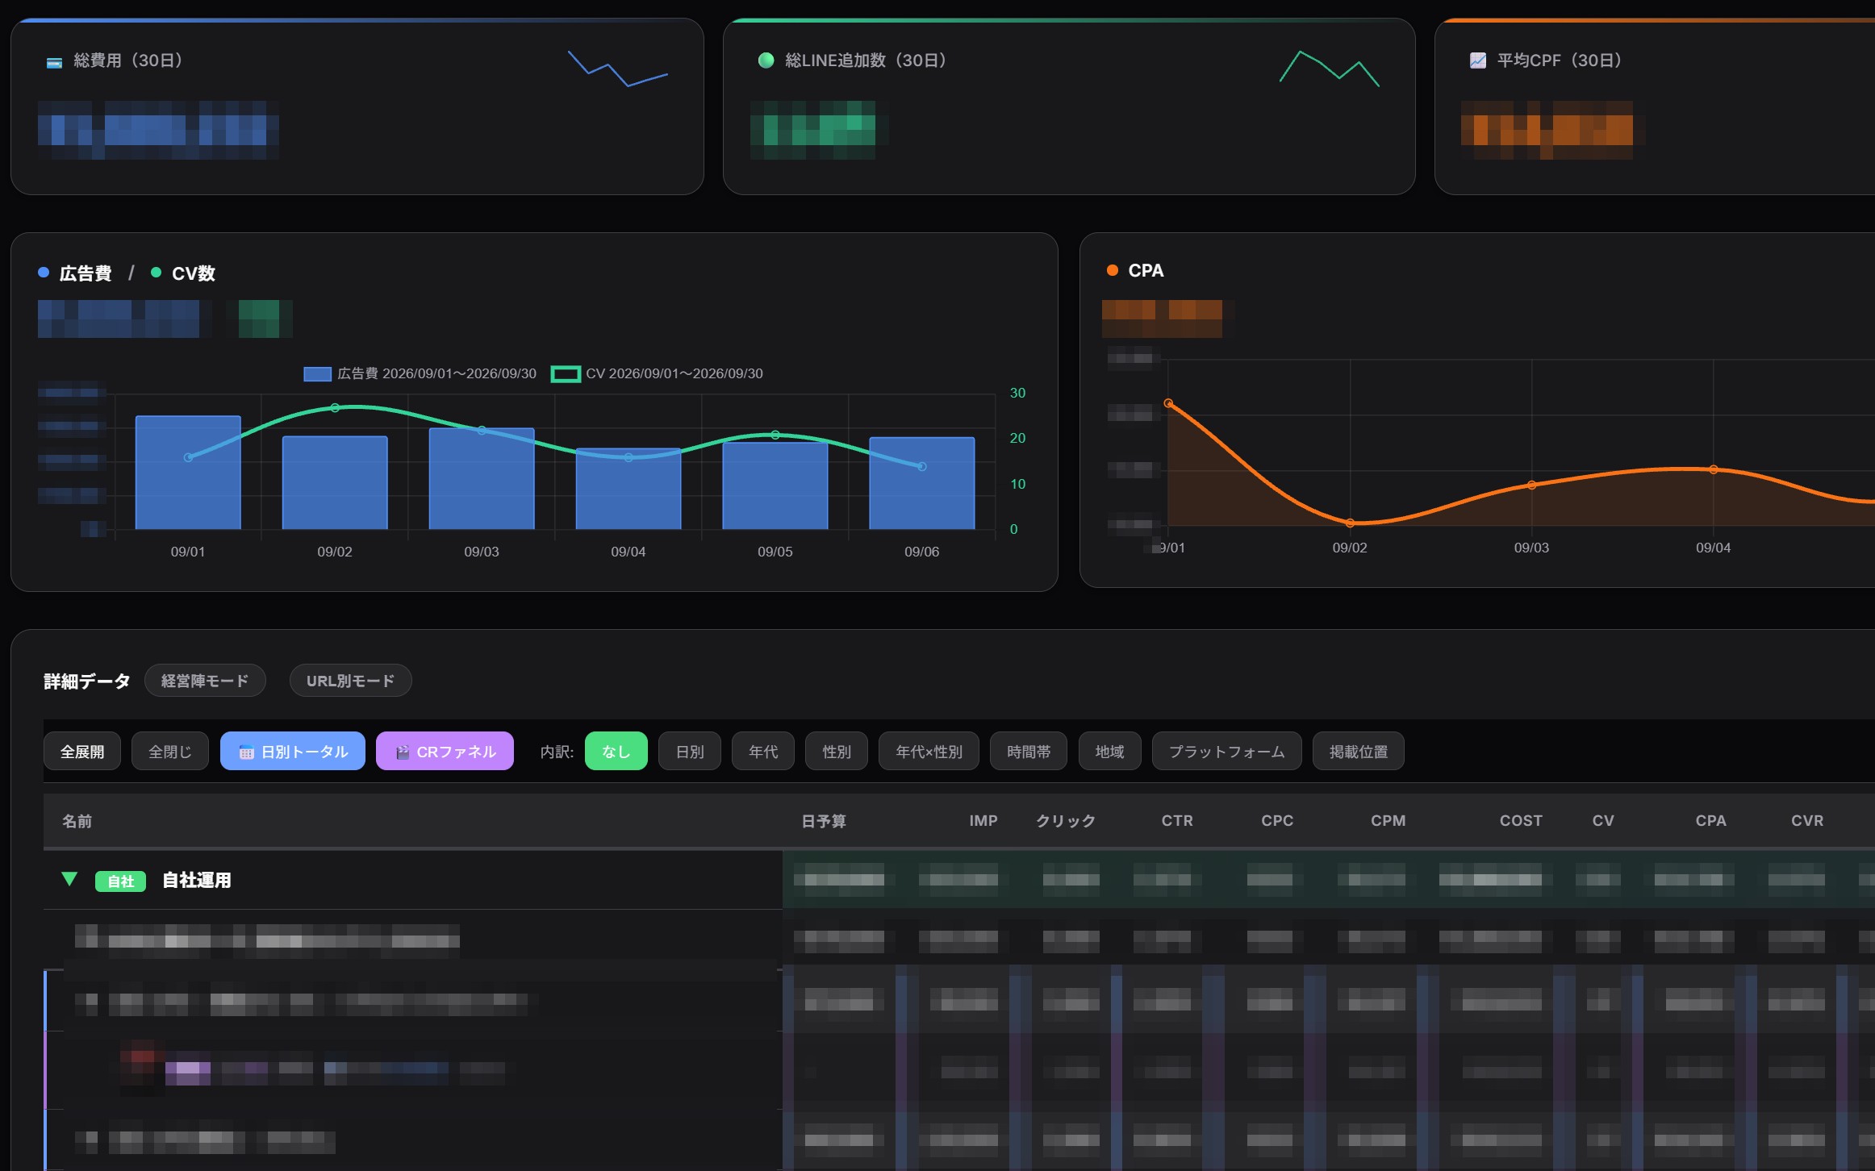Click the clapperboard icon in CRファネル button
The width and height of the screenshot is (1875, 1171).
[402, 752]
